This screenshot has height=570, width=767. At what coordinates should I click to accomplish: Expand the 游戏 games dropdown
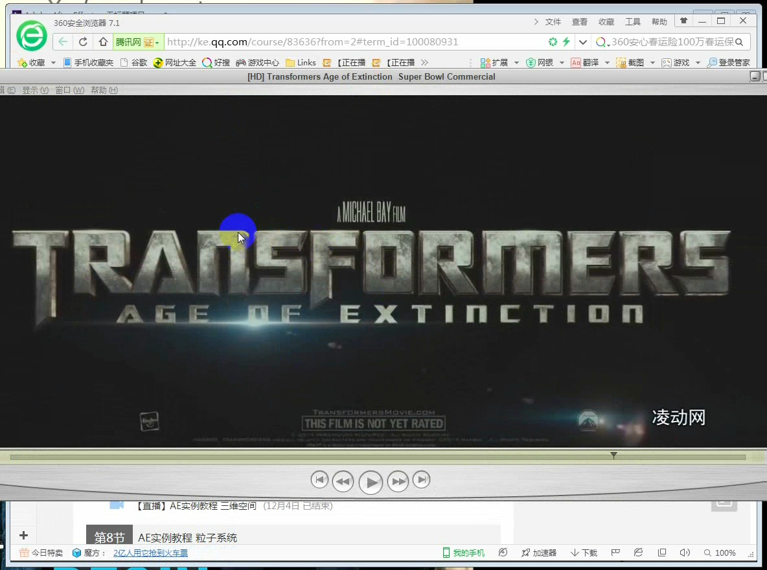pos(698,63)
